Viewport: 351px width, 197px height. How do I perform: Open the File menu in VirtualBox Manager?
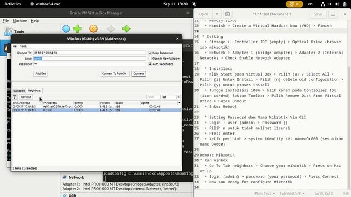(5, 21)
